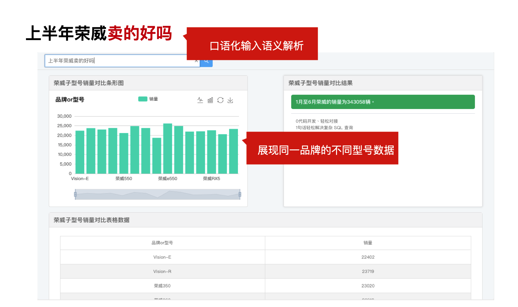Toggle the 销量 legend series swatch
The height and width of the screenshot is (307, 518).
143,99
